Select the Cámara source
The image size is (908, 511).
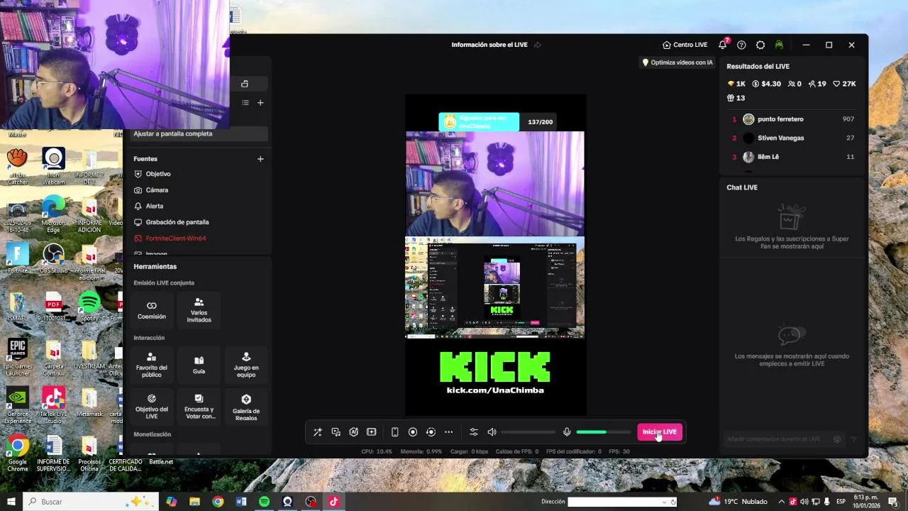coord(157,190)
